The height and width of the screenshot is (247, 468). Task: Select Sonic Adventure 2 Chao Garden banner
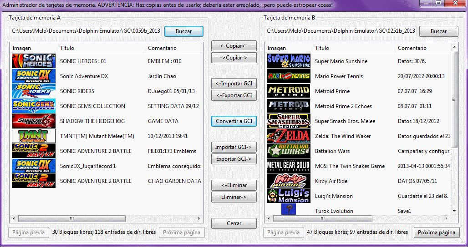[34, 181]
